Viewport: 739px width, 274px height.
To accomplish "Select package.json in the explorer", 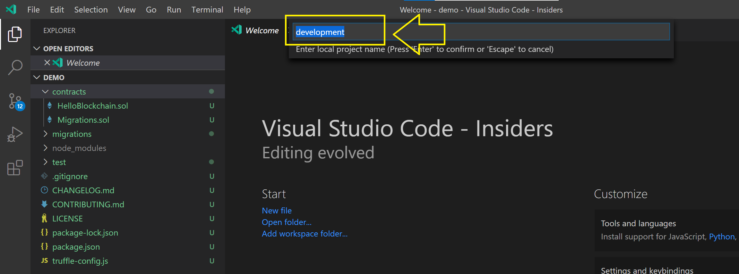I will click(x=76, y=247).
